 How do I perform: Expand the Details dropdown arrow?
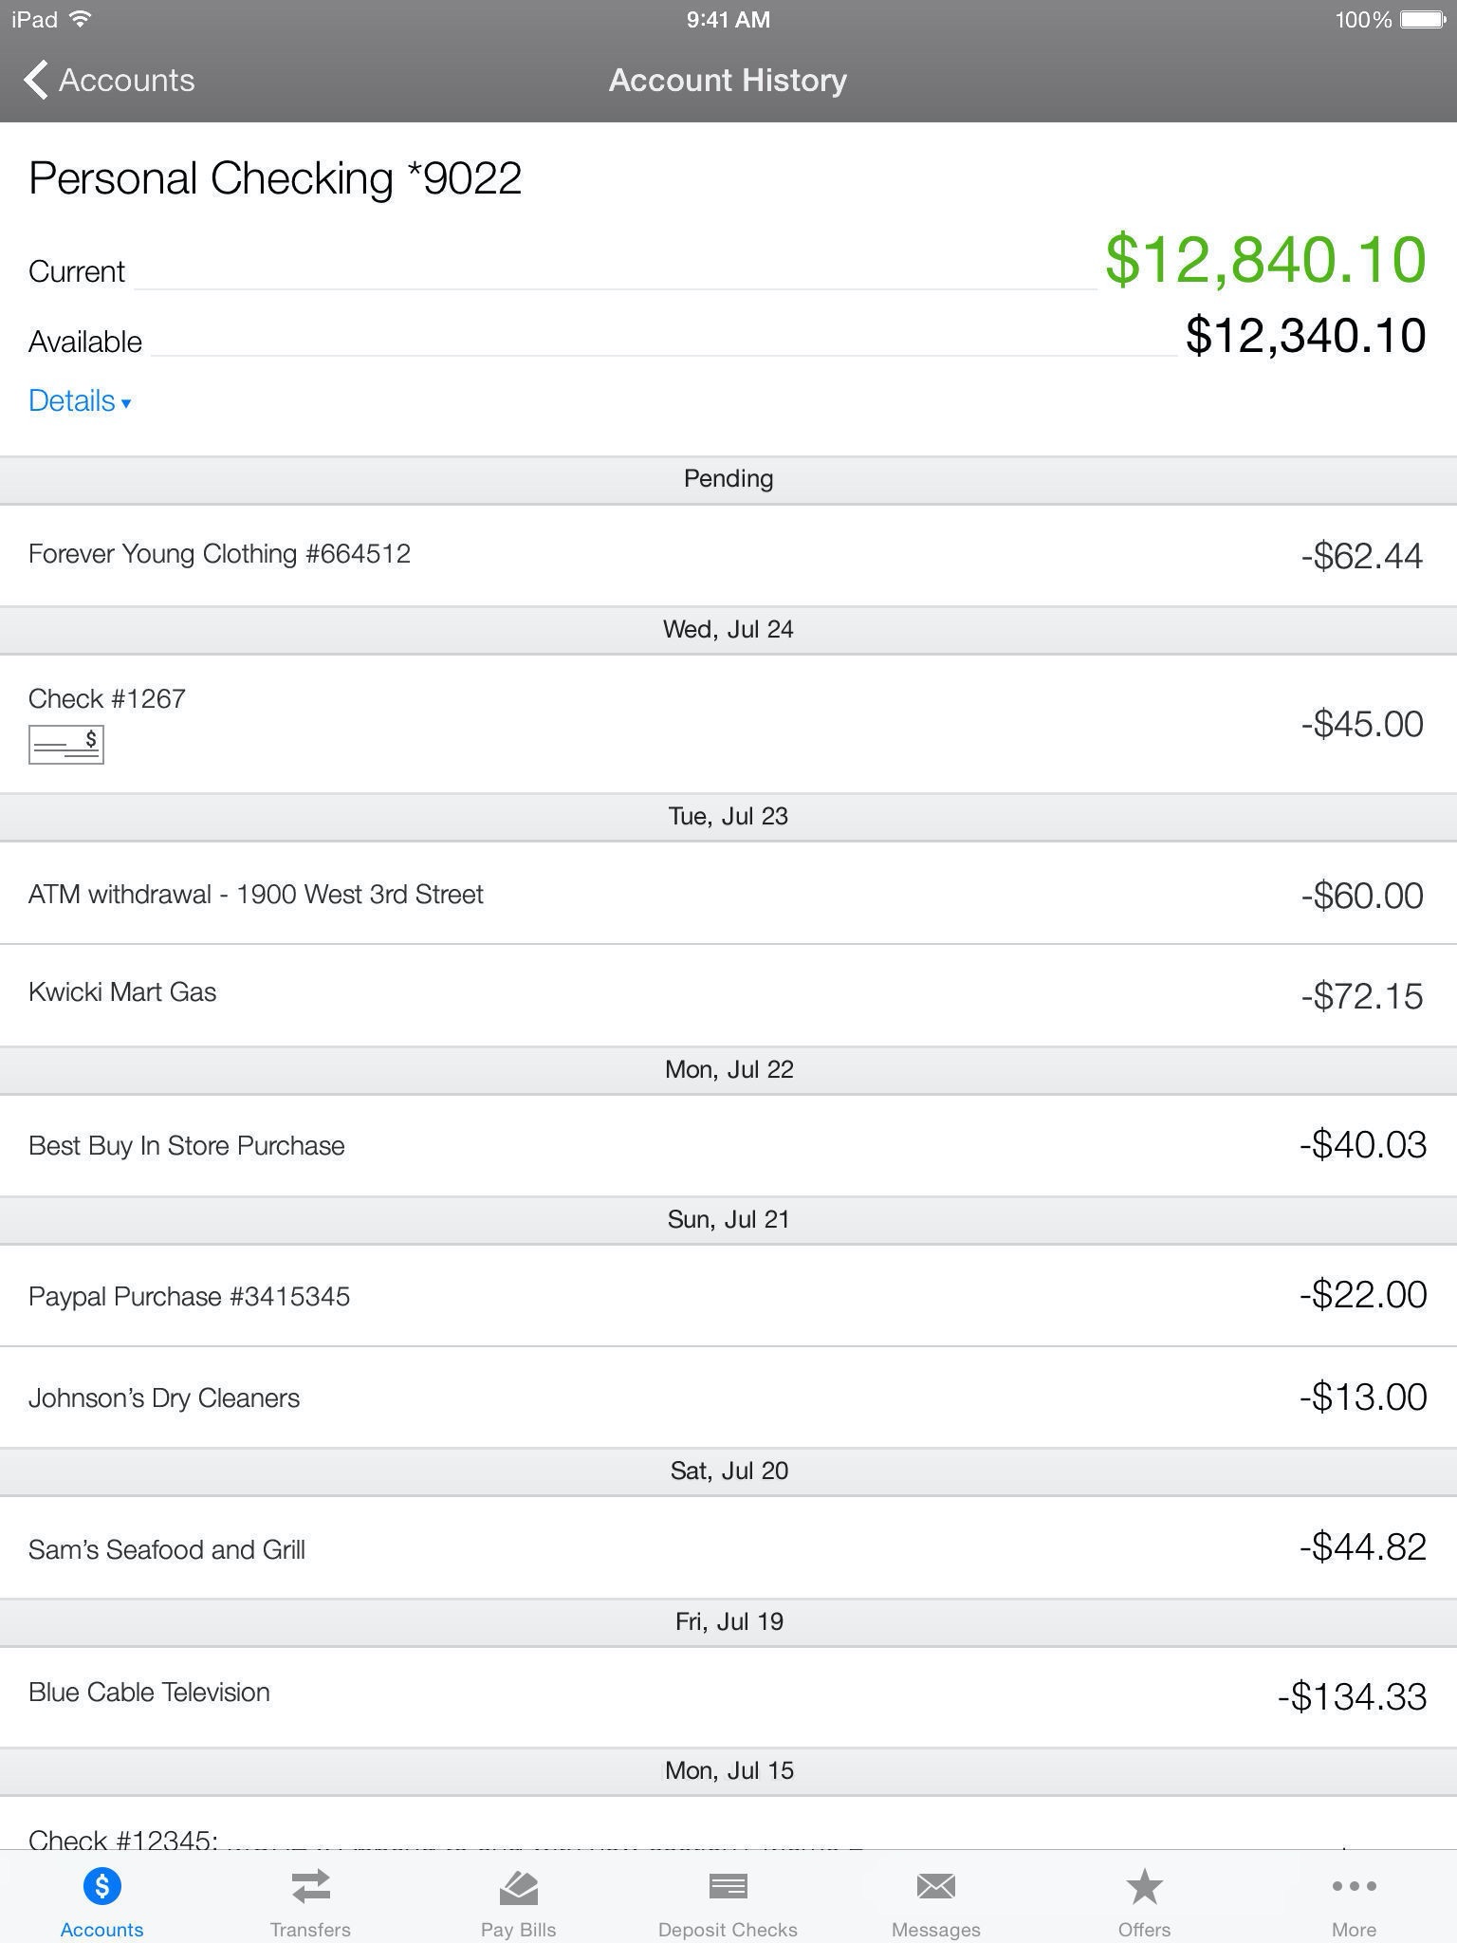coord(126,403)
